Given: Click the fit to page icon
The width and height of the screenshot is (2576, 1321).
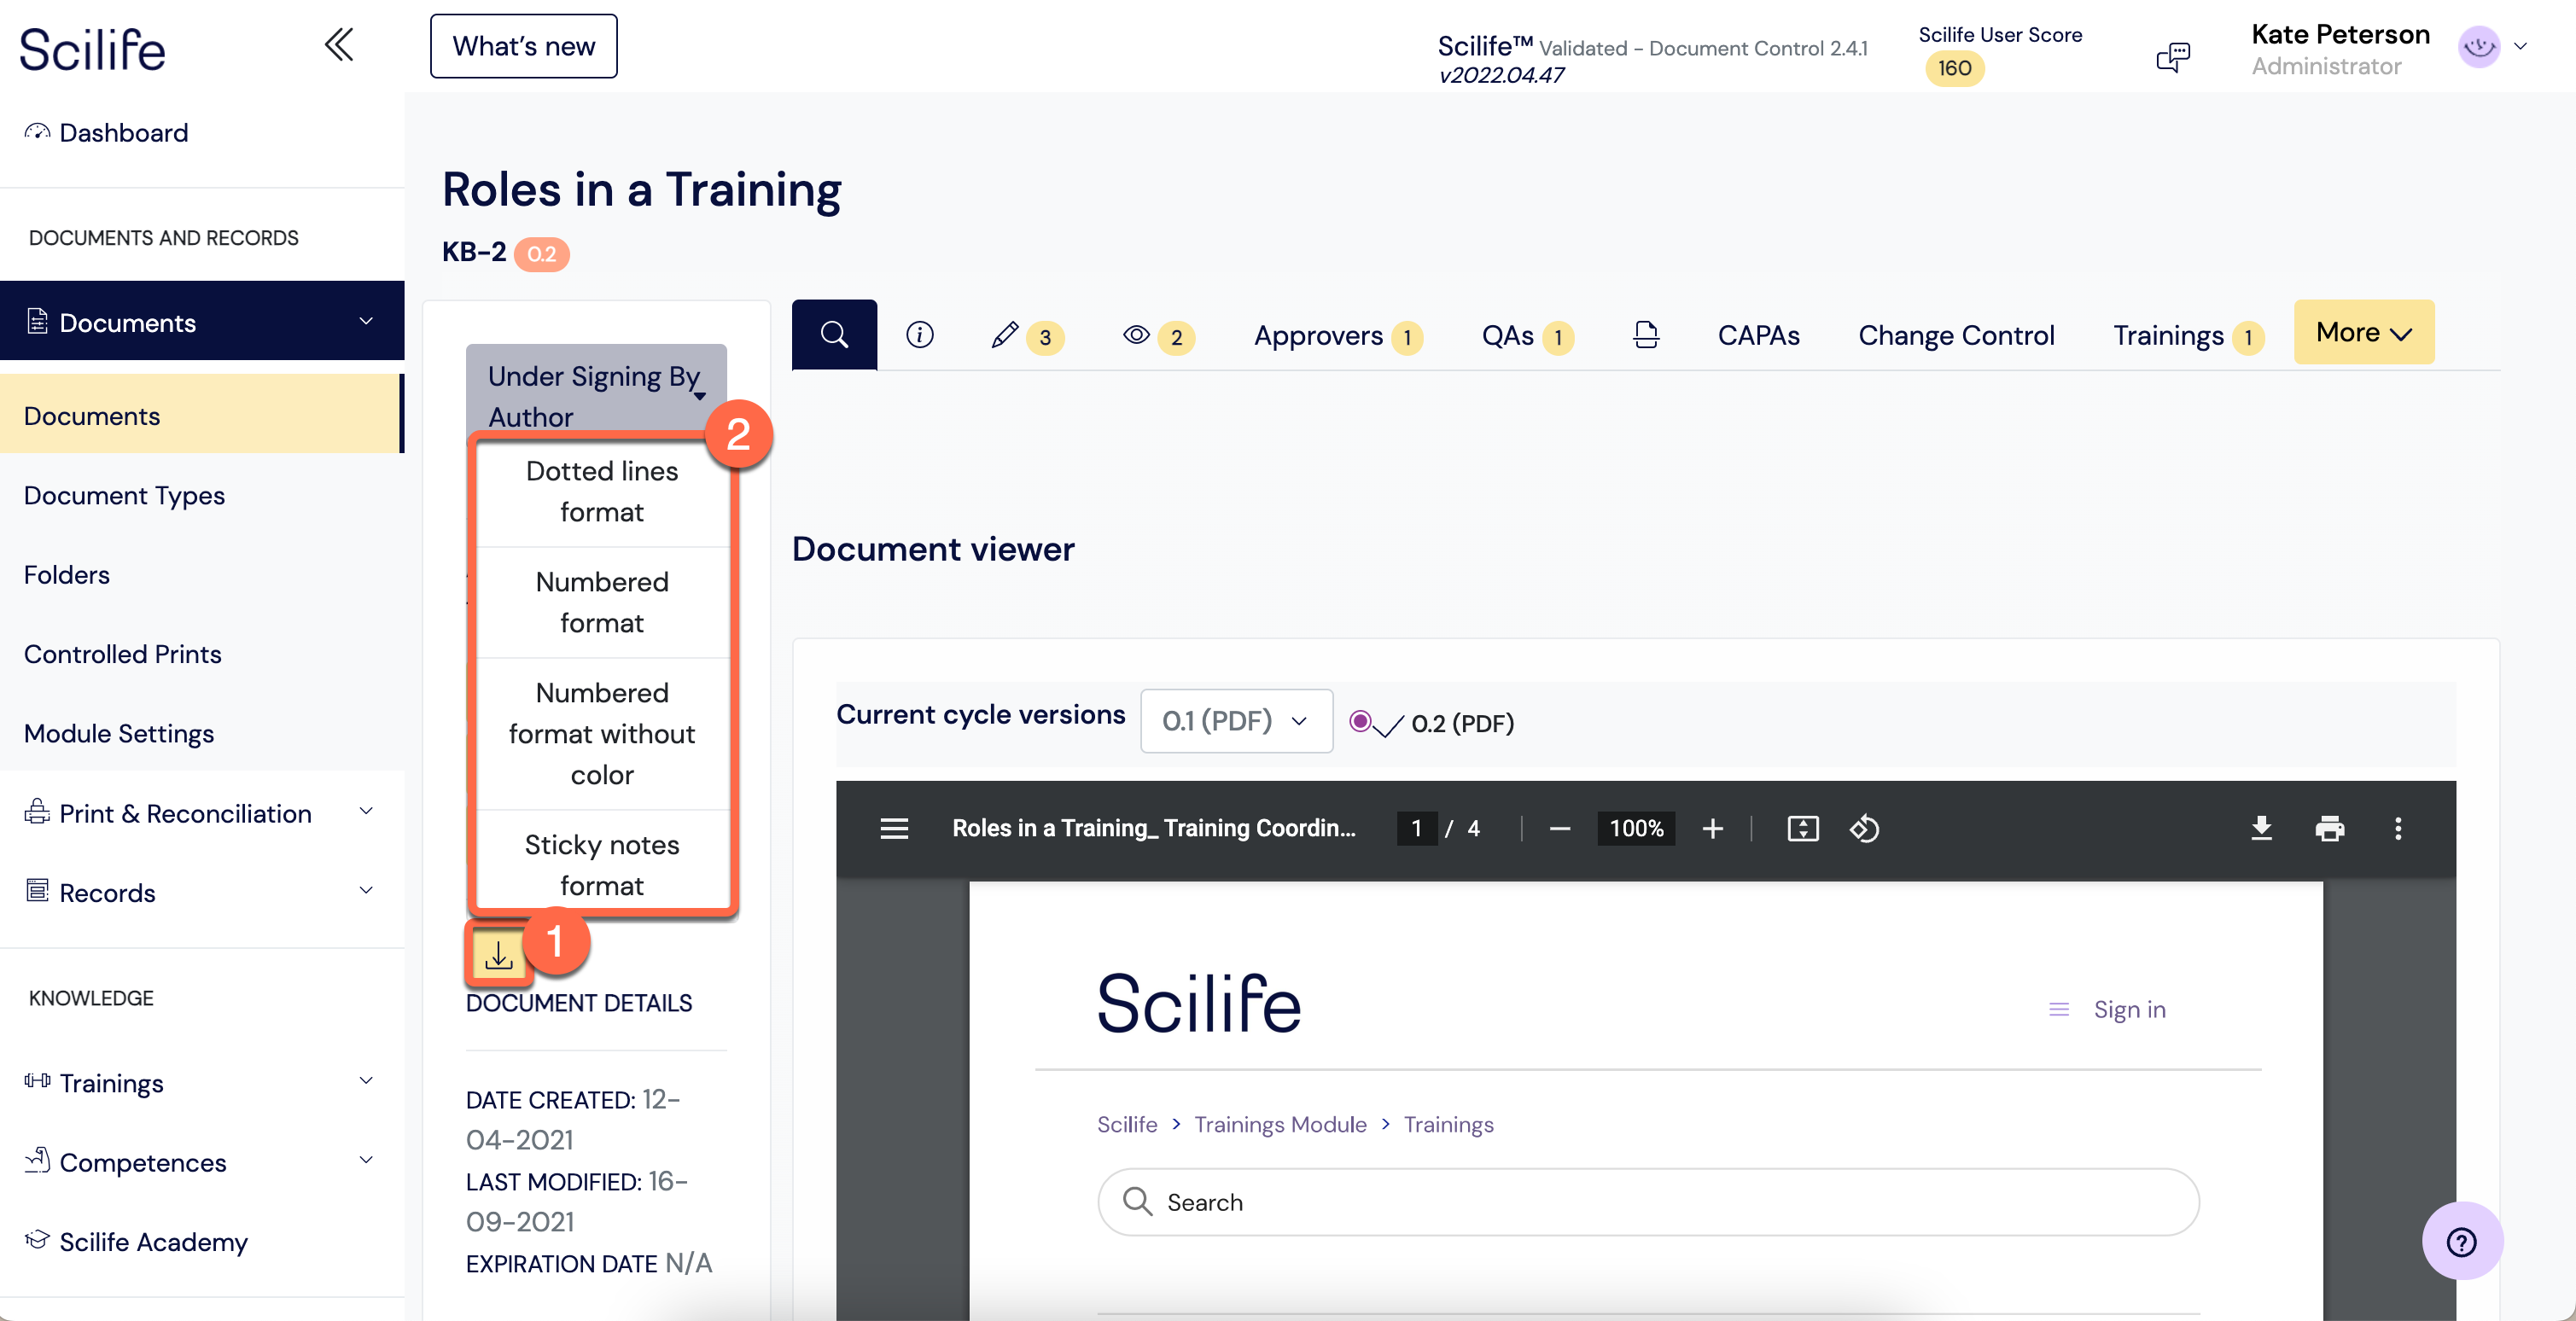Looking at the screenshot, I should coord(1802,828).
